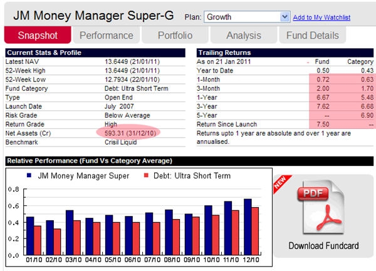
Task: Click the Category column header
Action: tap(360, 61)
